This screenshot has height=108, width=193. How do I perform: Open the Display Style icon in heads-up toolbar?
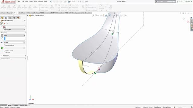(110, 15)
